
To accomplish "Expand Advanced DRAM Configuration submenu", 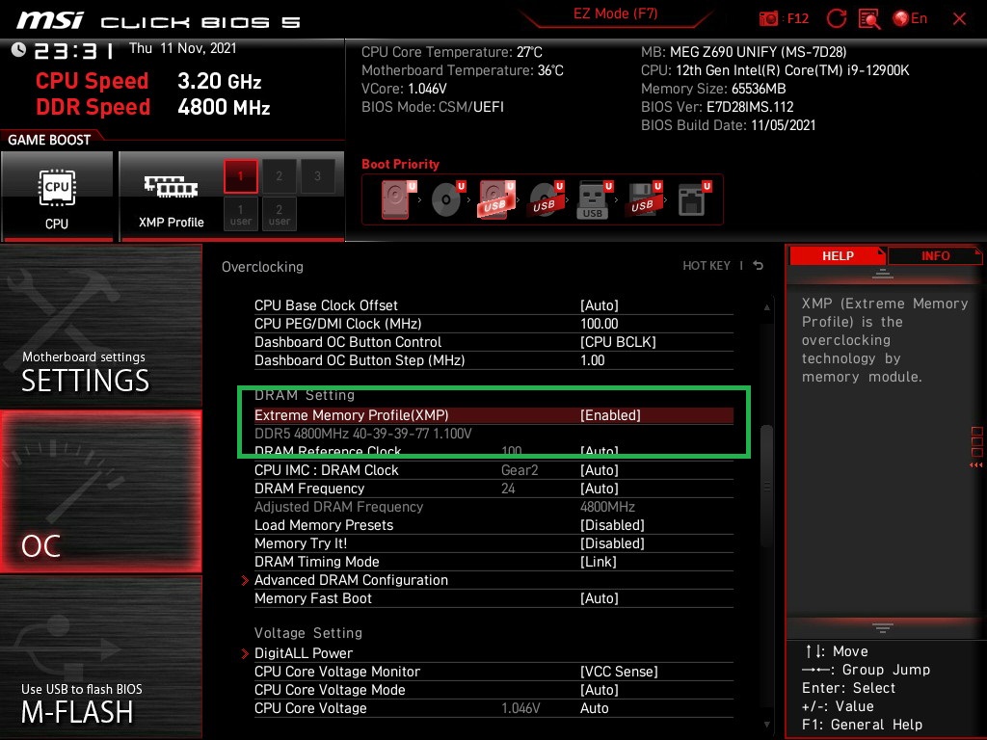I will [351, 580].
